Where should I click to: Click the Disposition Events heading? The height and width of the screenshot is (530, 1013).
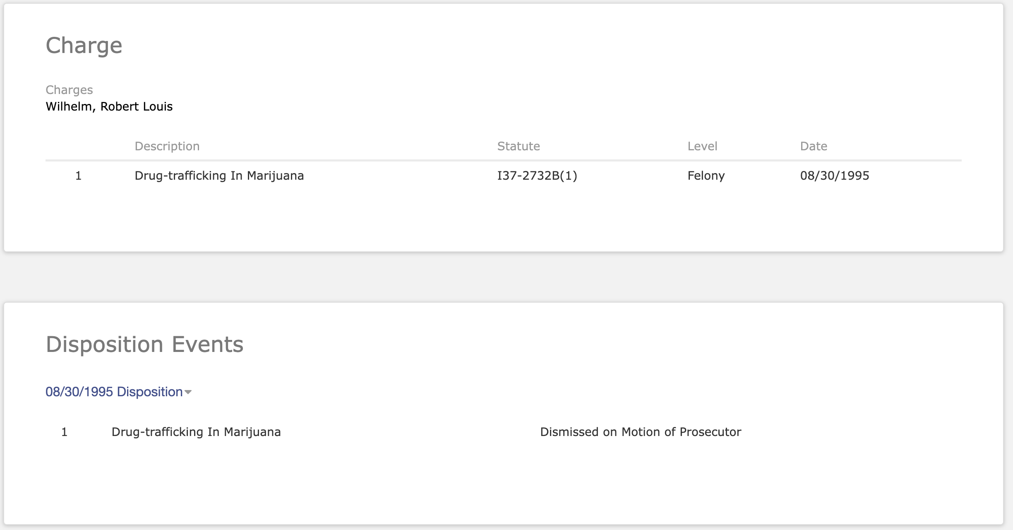coord(144,344)
